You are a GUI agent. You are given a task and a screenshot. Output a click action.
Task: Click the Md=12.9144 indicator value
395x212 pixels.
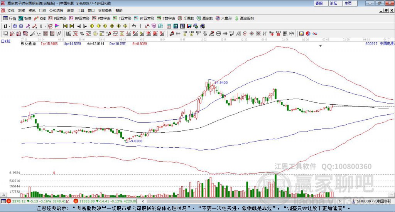(x=95, y=44)
